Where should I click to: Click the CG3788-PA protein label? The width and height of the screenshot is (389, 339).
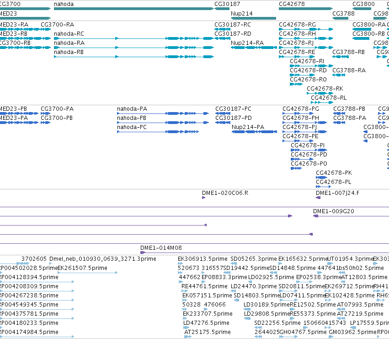[350, 118]
